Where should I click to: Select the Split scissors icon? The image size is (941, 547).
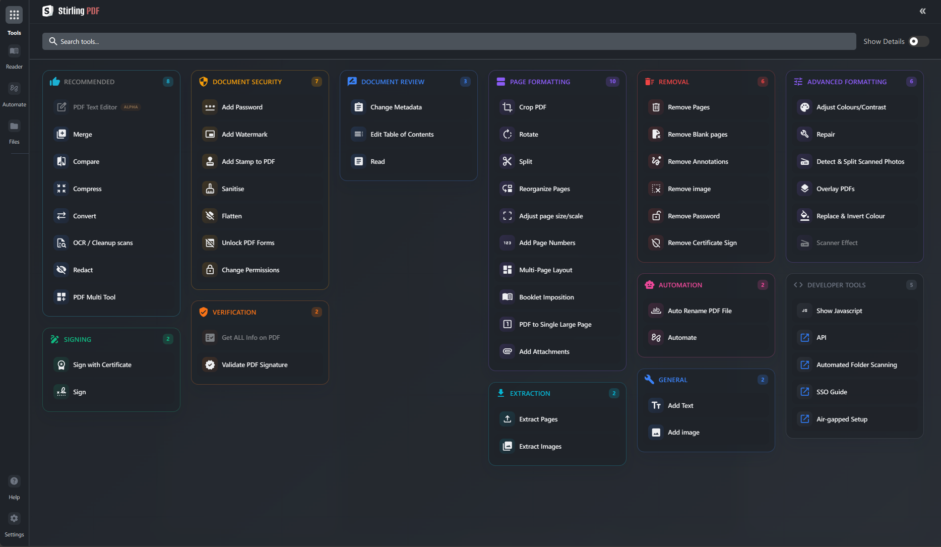pos(508,161)
